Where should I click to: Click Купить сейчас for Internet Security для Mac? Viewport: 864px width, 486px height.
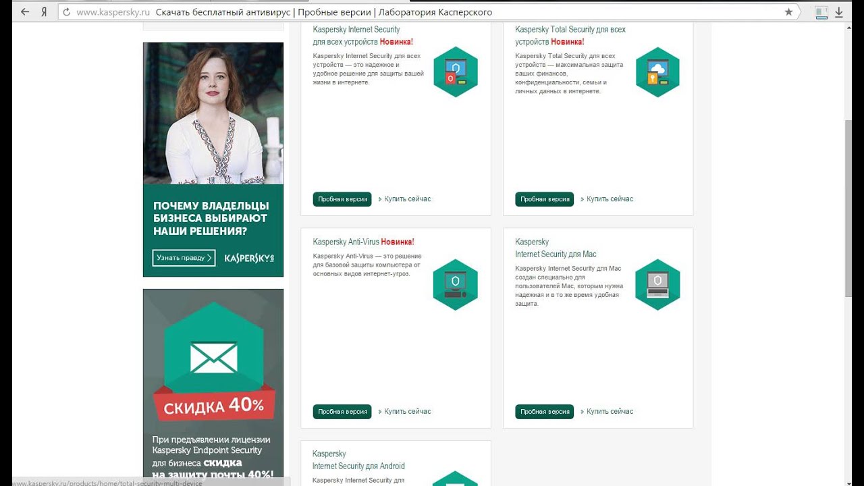coord(610,412)
